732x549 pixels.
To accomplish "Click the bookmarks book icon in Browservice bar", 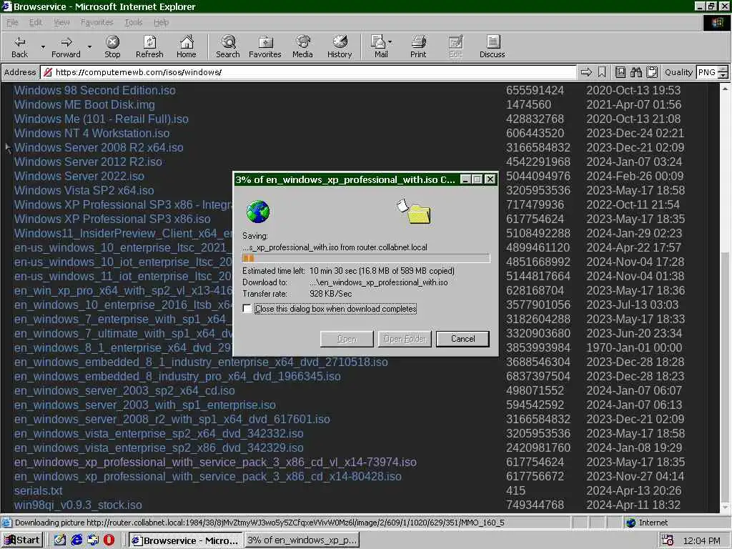I will [620, 72].
